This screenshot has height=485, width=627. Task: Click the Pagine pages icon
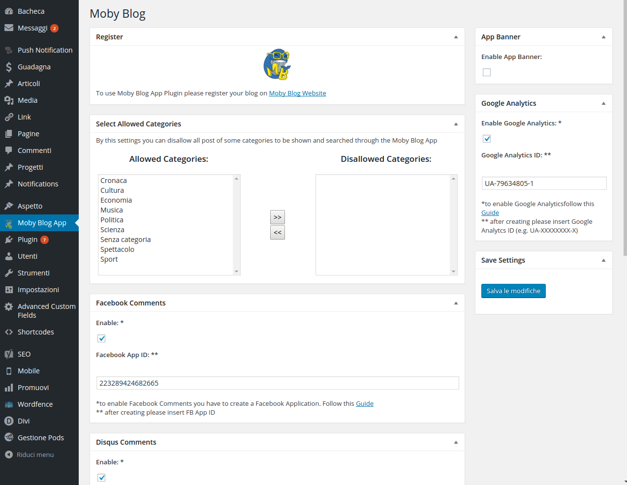pos(9,134)
